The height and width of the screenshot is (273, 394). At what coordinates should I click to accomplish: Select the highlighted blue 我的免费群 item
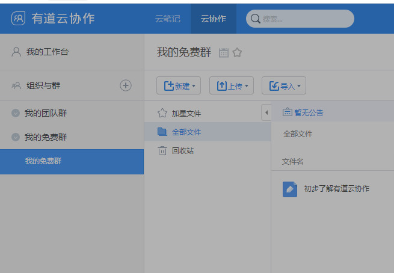coord(72,162)
